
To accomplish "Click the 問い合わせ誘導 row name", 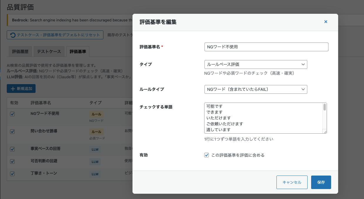I will click(x=44, y=131).
